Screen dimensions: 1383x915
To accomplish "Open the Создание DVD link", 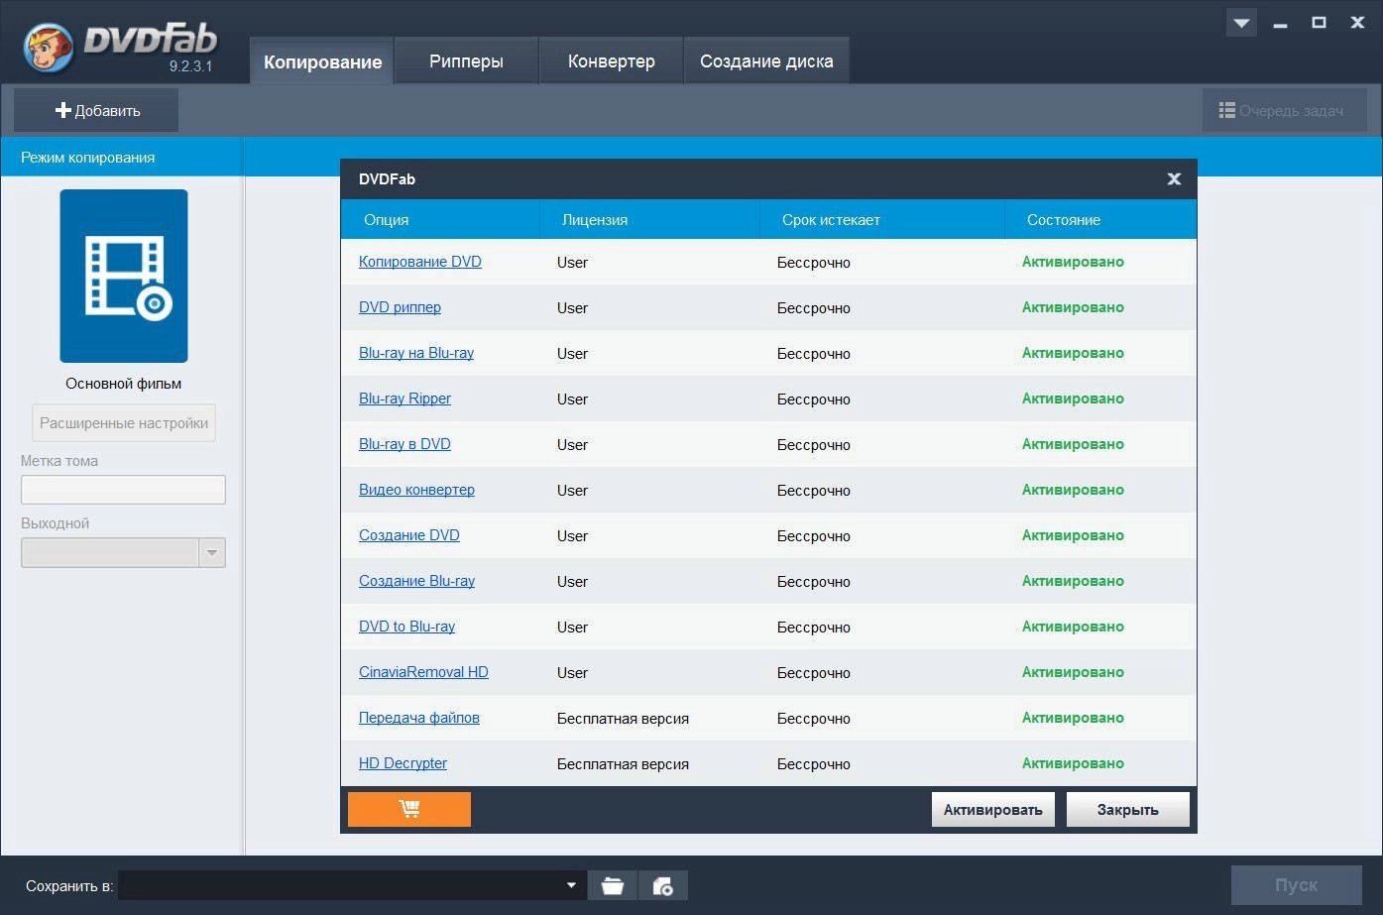I will point(409,535).
